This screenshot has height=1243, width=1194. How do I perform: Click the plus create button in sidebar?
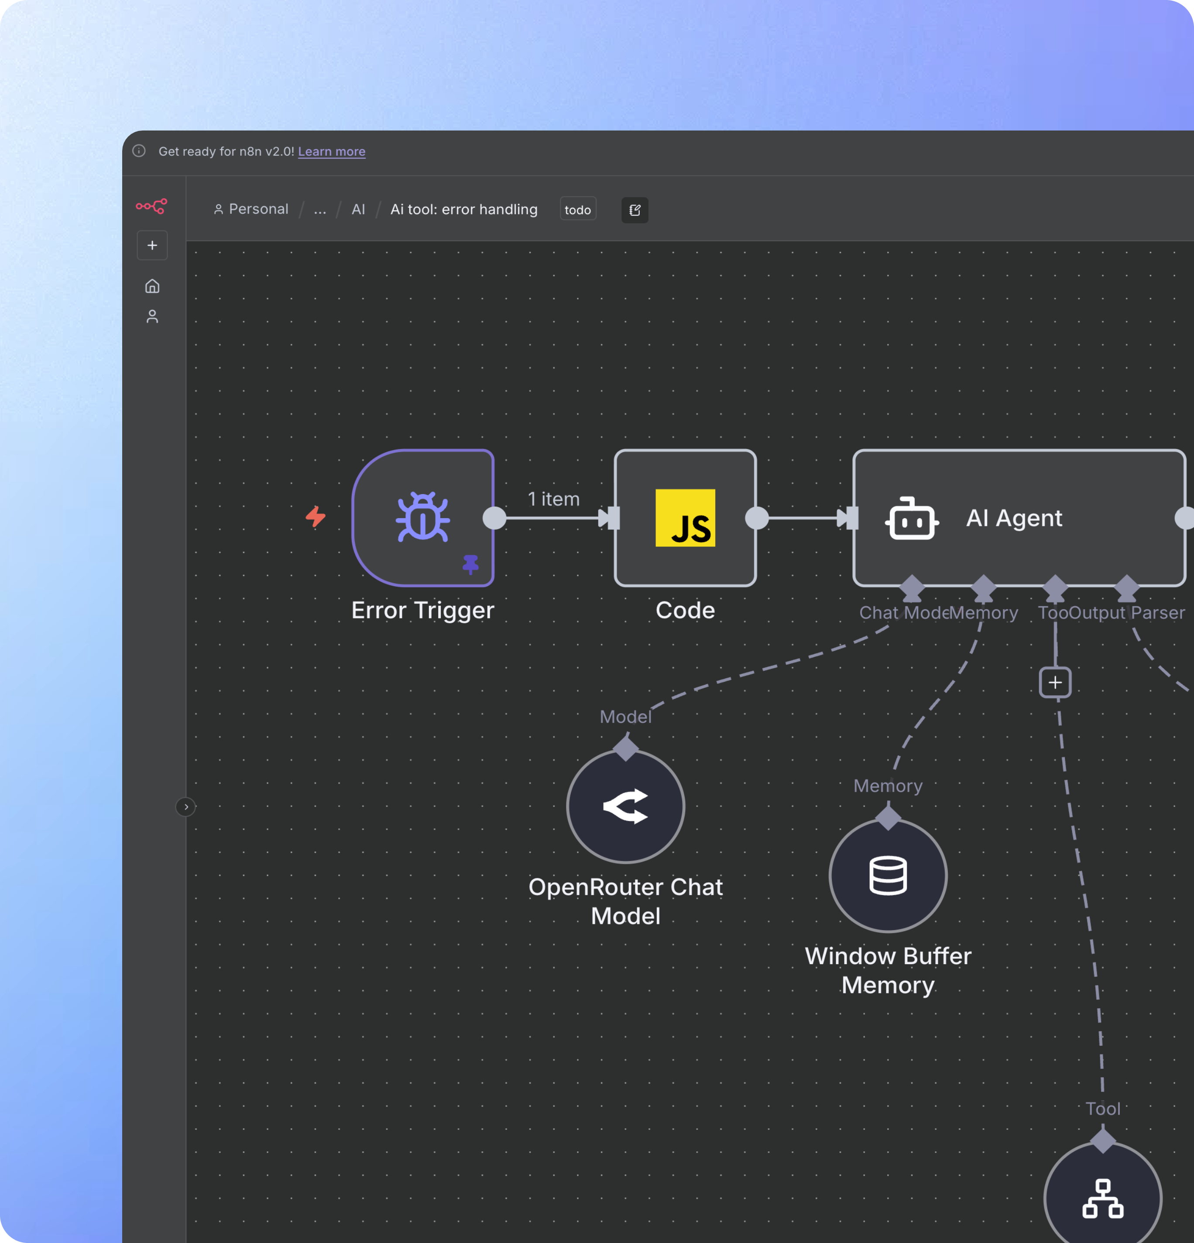click(152, 245)
